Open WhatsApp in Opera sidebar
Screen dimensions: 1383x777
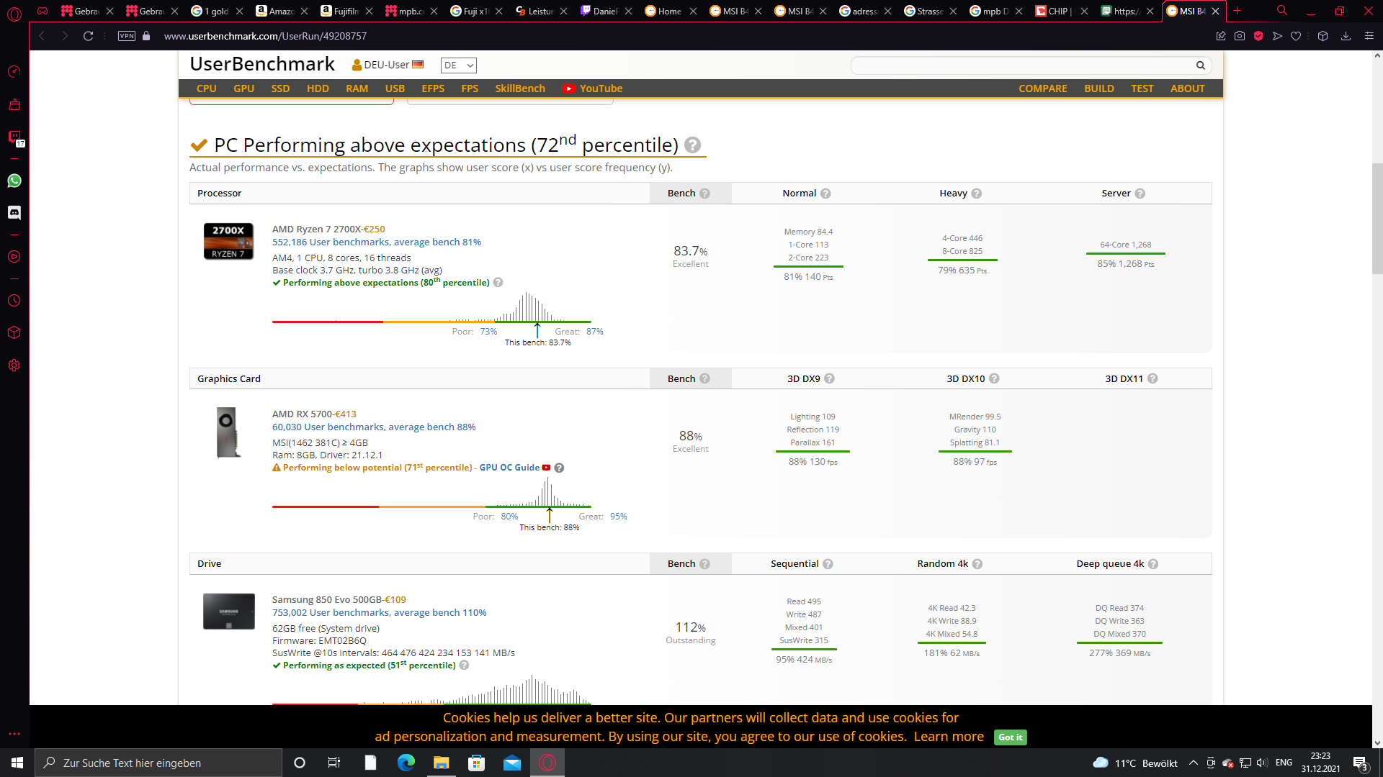(x=14, y=181)
